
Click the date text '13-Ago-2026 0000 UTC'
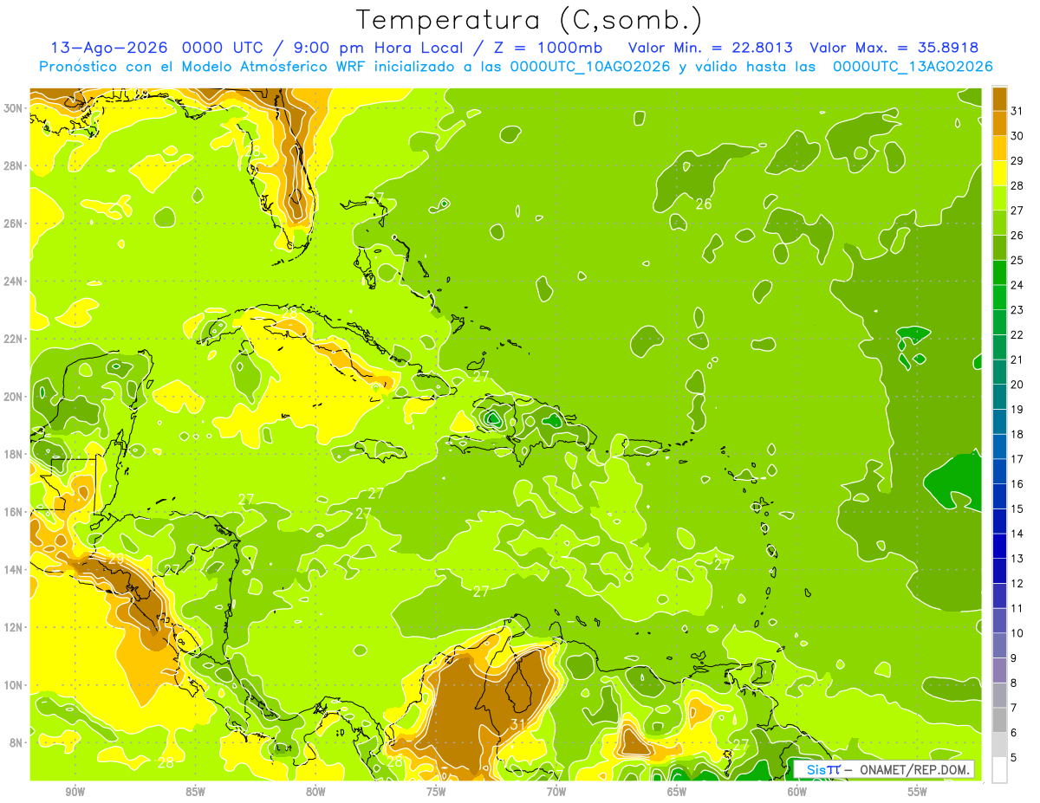pyautogui.click(x=155, y=48)
